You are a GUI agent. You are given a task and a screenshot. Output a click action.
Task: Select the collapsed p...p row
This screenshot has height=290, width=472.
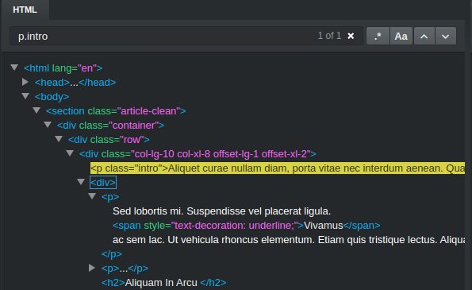point(125,269)
